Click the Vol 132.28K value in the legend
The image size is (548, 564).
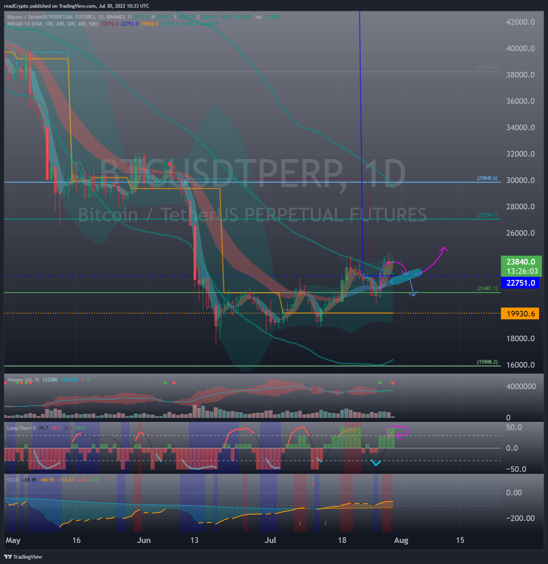tap(267, 17)
